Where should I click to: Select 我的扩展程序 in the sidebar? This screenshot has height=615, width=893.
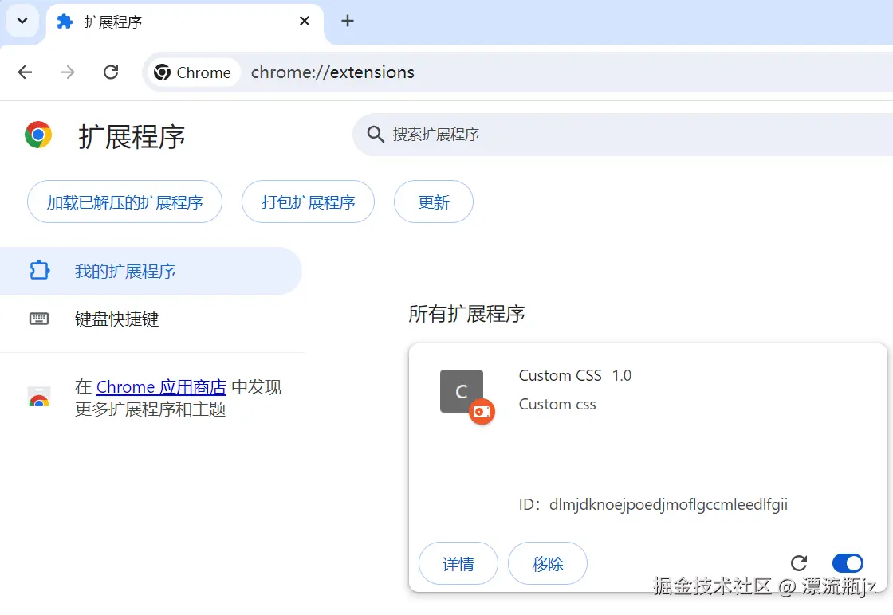151,271
